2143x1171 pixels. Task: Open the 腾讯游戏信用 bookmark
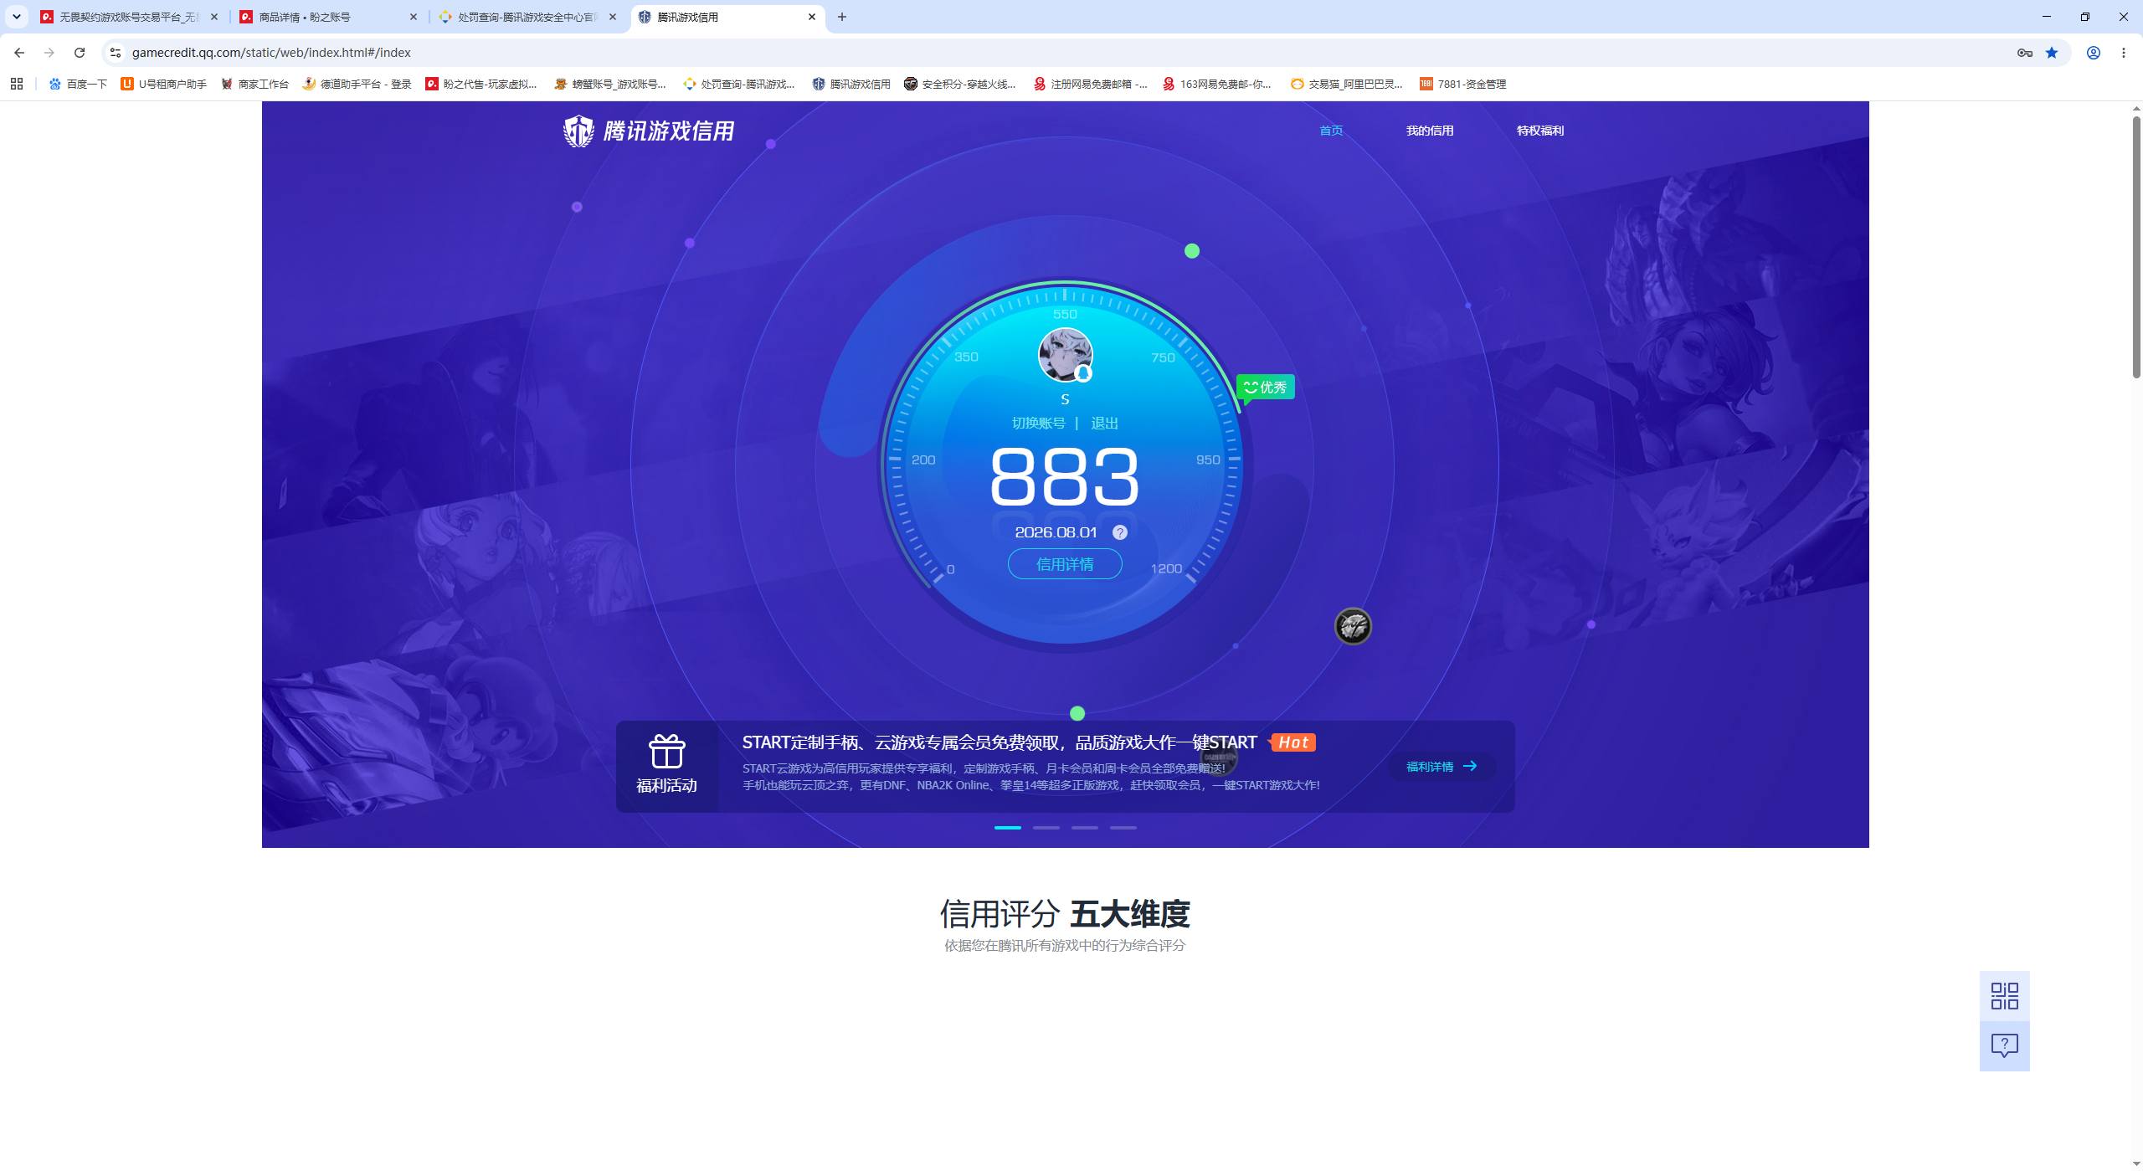pyautogui.click(x=851, y=84)
